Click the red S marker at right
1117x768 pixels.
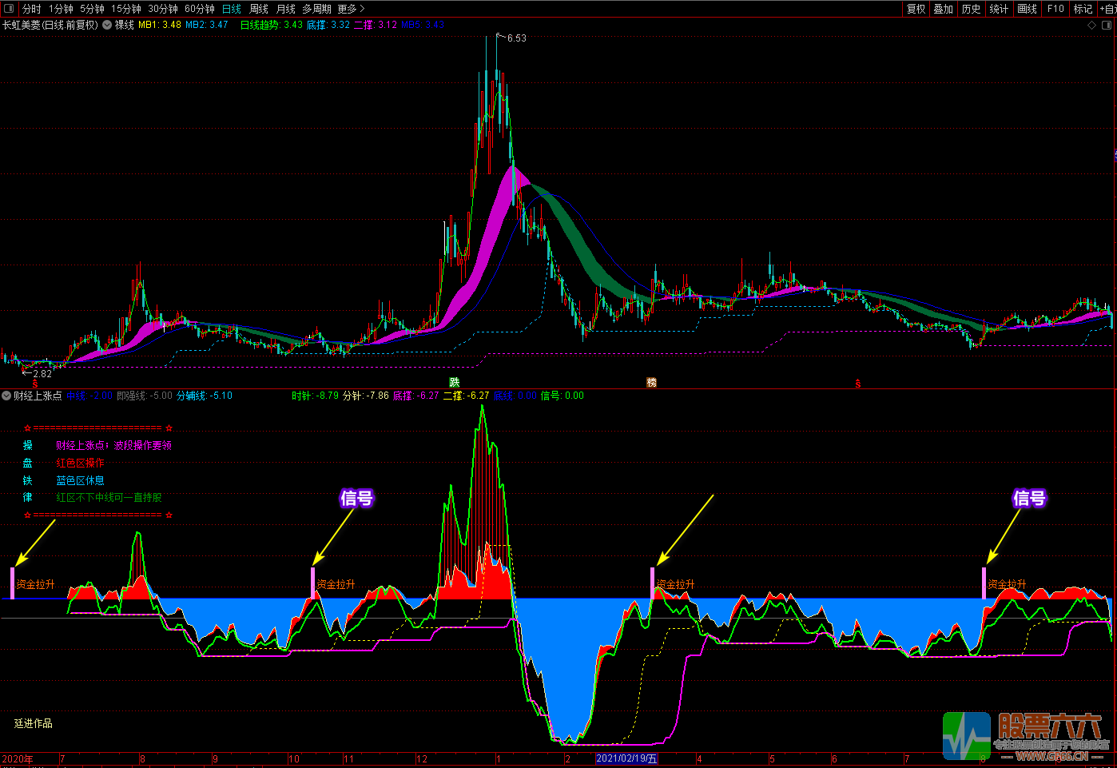[858, 384]
